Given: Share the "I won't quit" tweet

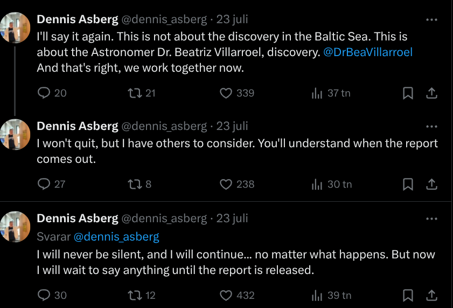Looking at the screenshot, I should point(431,184).
